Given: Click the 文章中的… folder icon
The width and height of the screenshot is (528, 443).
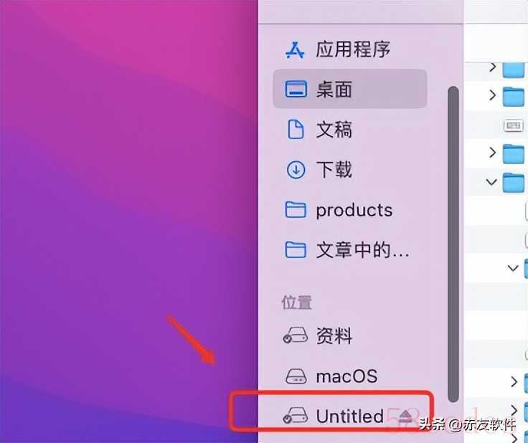Looking at the screenshot, I should coord(296,250).
